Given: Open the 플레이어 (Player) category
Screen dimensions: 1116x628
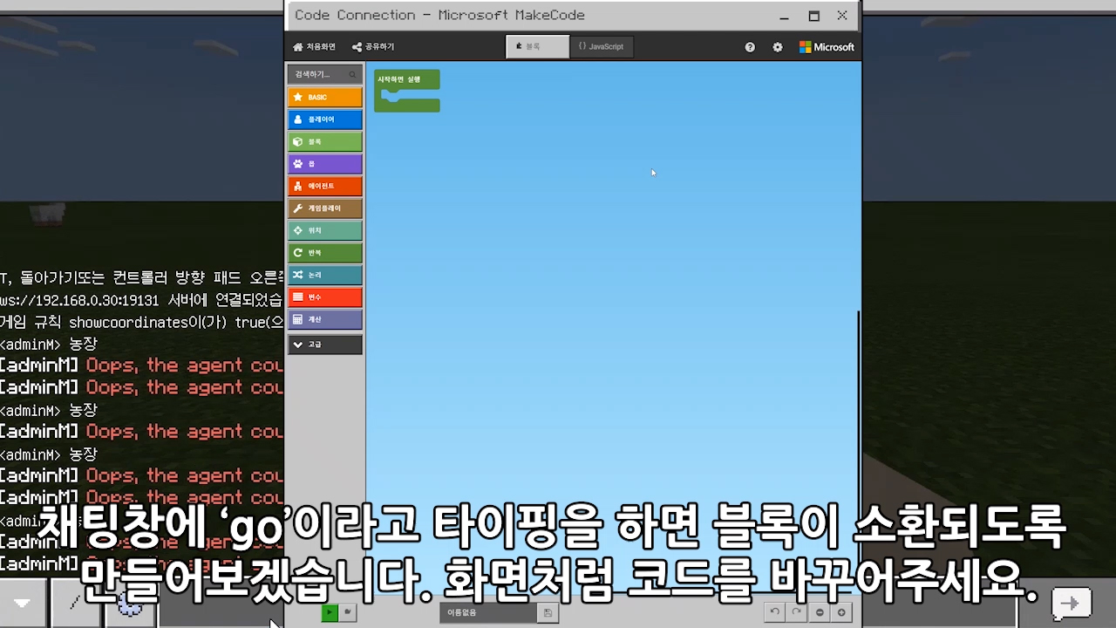Looking at the screenshot, I should point(324,119).
